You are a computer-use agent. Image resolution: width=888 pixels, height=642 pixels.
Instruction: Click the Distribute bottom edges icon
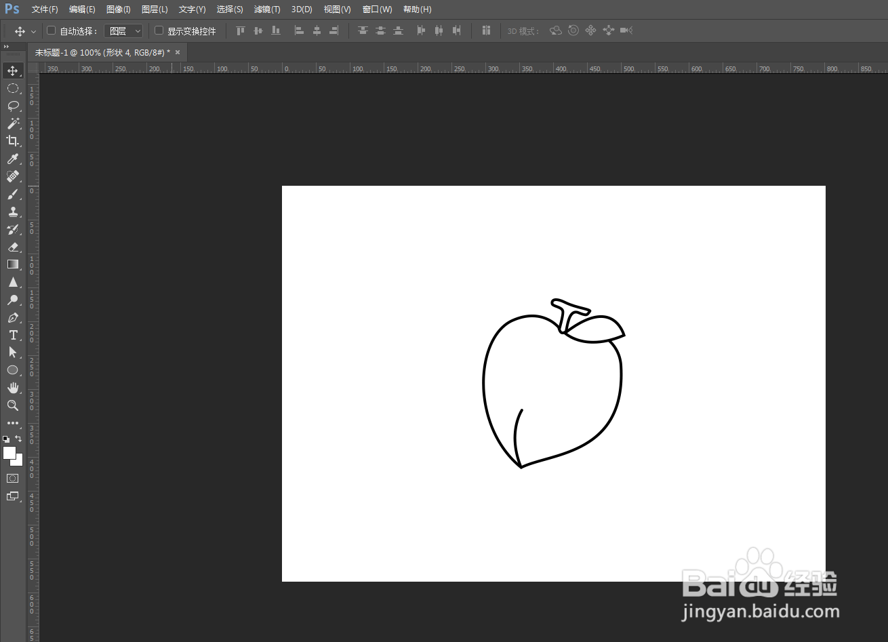point(398,31)
